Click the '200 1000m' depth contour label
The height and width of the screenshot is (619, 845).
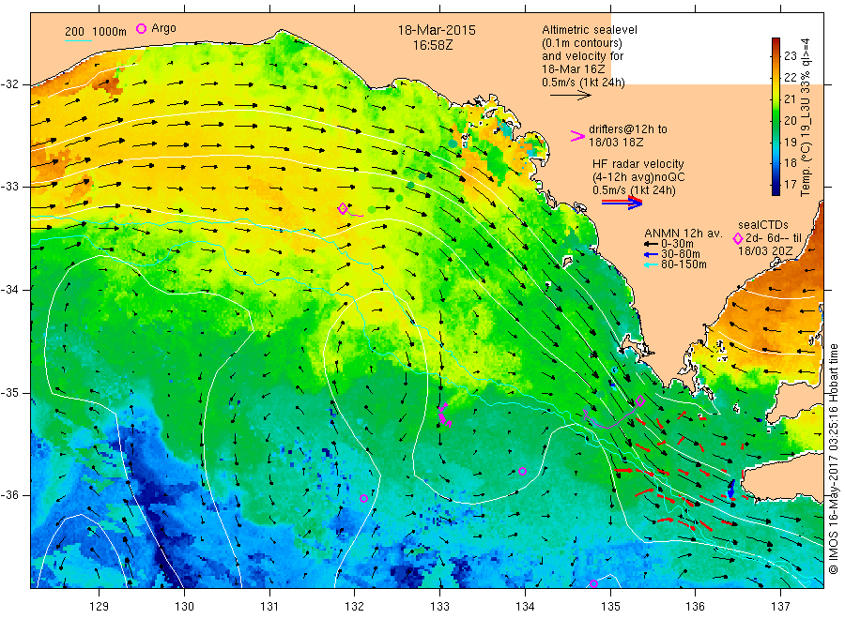[96, 31]
